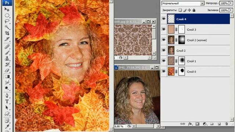Toggle lock position cross-arrows icon

point(189,10)
